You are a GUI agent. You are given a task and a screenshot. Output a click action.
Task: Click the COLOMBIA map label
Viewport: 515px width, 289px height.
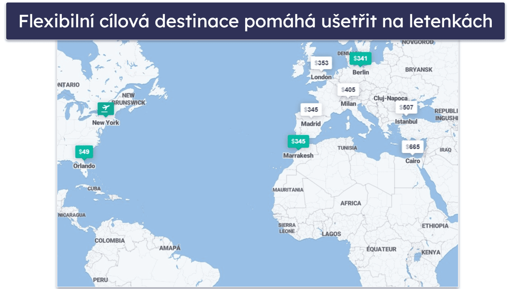(110, 241)
